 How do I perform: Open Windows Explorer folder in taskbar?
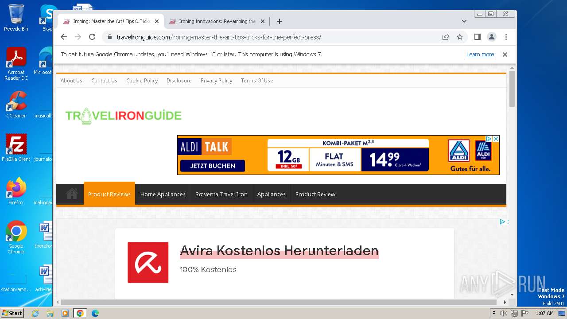[50, 313]
